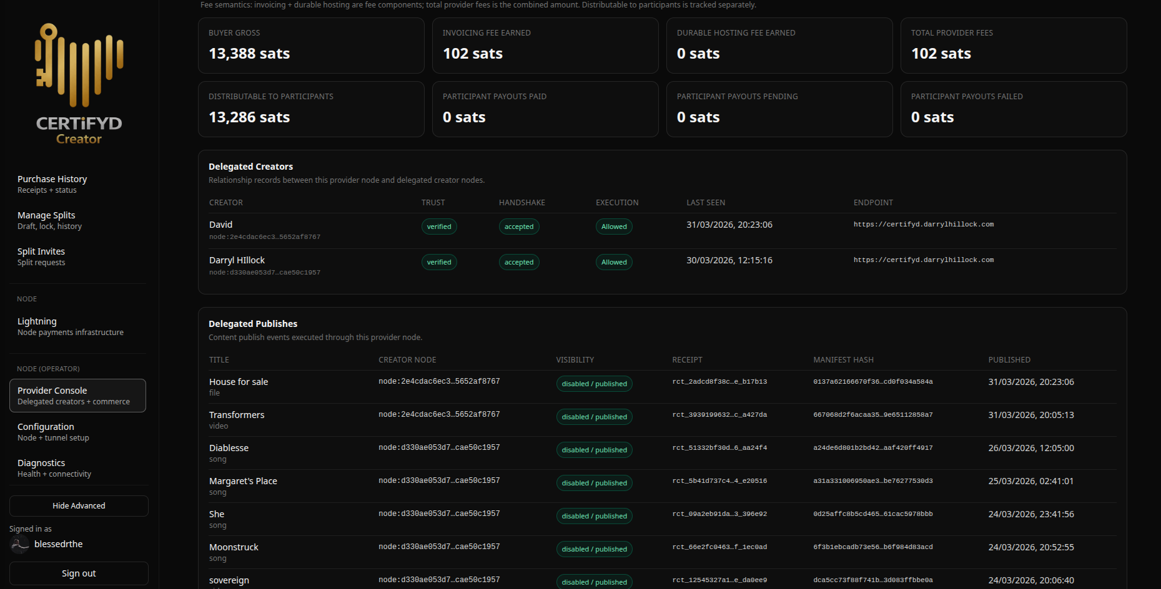Click the Buyer Gross 13,388 sats card
This screenshot has width=1161, height=589.
pos(311,46)
